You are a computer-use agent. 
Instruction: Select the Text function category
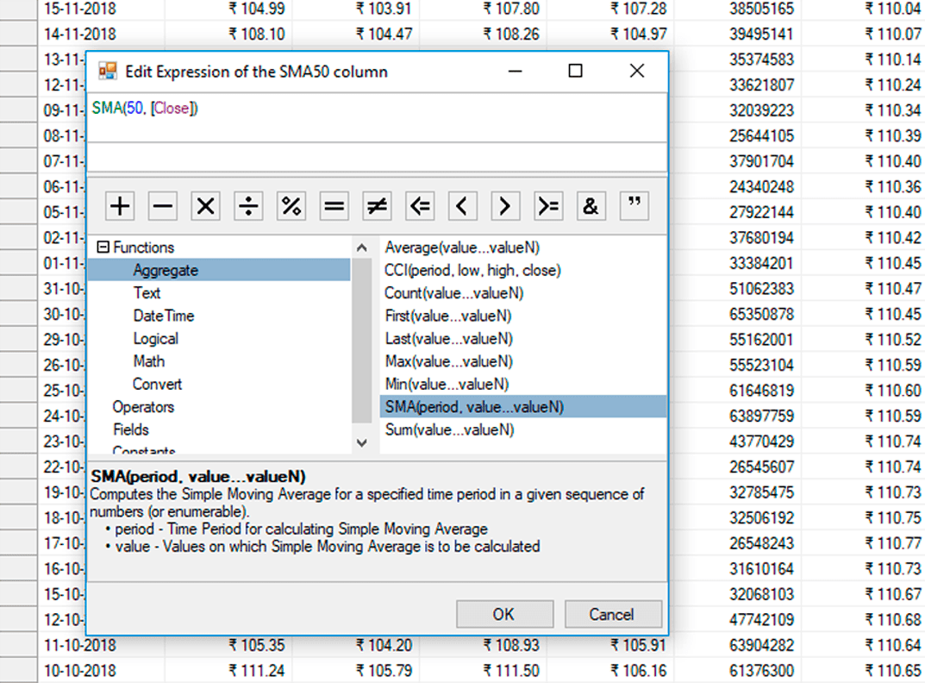point(147,293)
